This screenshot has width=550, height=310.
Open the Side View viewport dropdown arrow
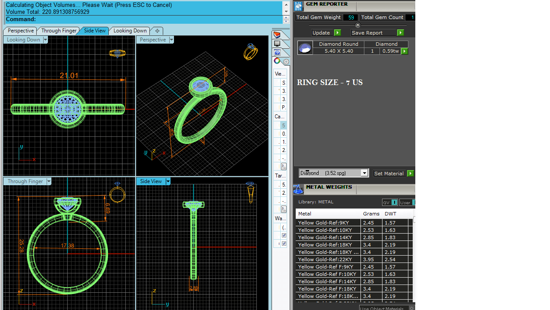(x=168, y=181)
